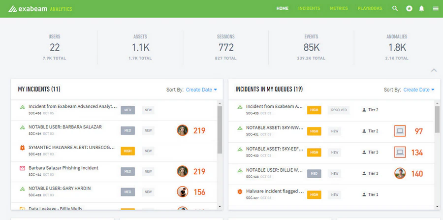Viewport: 443px width, 220px height.
Task: Click HIGH badge on Symantec Malware Alert
Action: point(127,151)
